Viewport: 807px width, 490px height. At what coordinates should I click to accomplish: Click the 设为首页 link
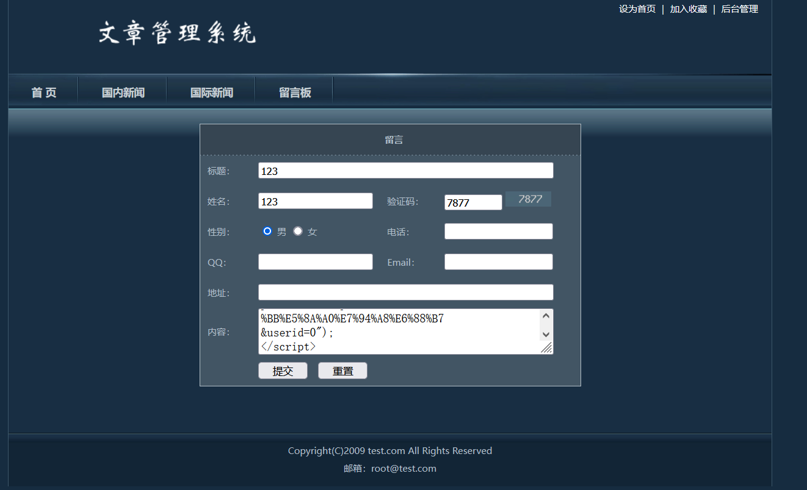point(637,9)
